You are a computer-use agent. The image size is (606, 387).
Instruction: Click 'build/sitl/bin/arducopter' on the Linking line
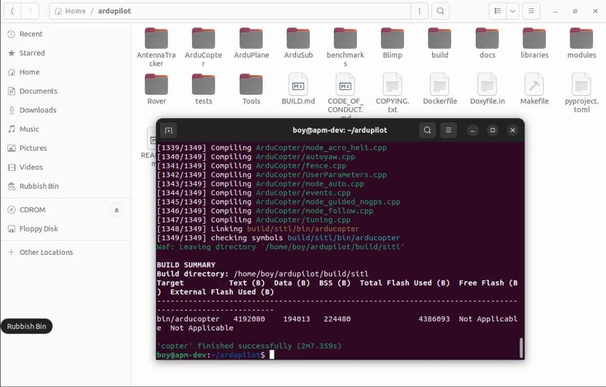click(x=303, y=229)
